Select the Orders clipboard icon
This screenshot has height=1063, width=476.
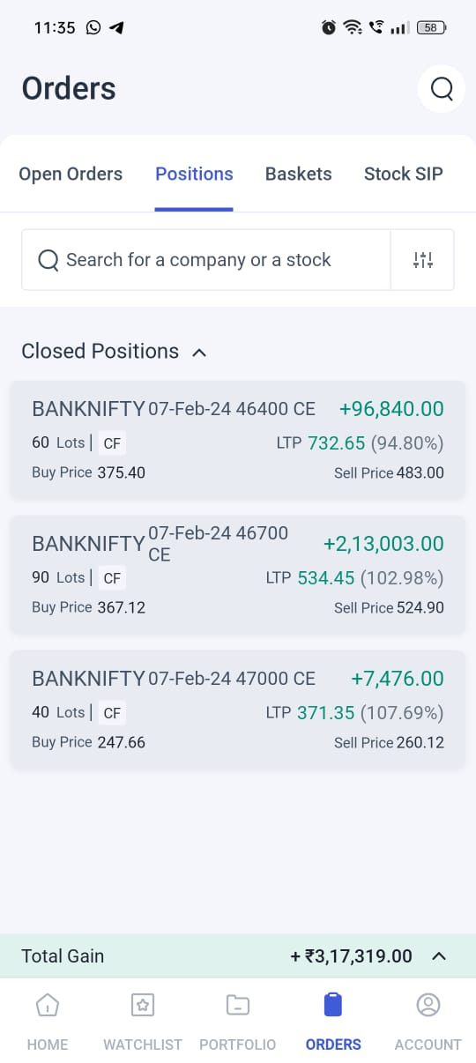[x=333, y=1005]
